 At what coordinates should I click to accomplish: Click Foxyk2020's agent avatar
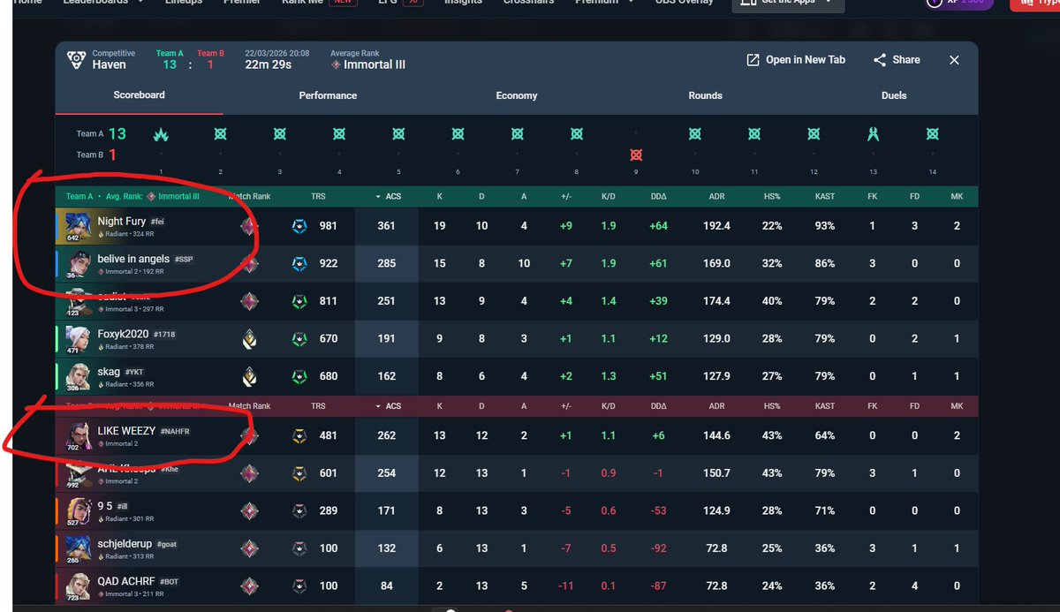click(x=78, y=339)
